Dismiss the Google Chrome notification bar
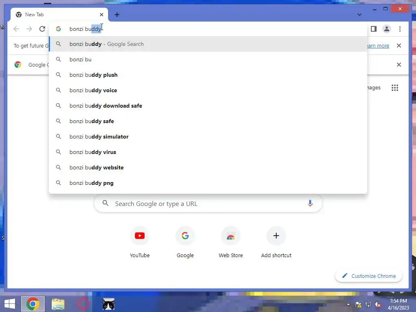The image size is (416, 312). tap(399, 65)
